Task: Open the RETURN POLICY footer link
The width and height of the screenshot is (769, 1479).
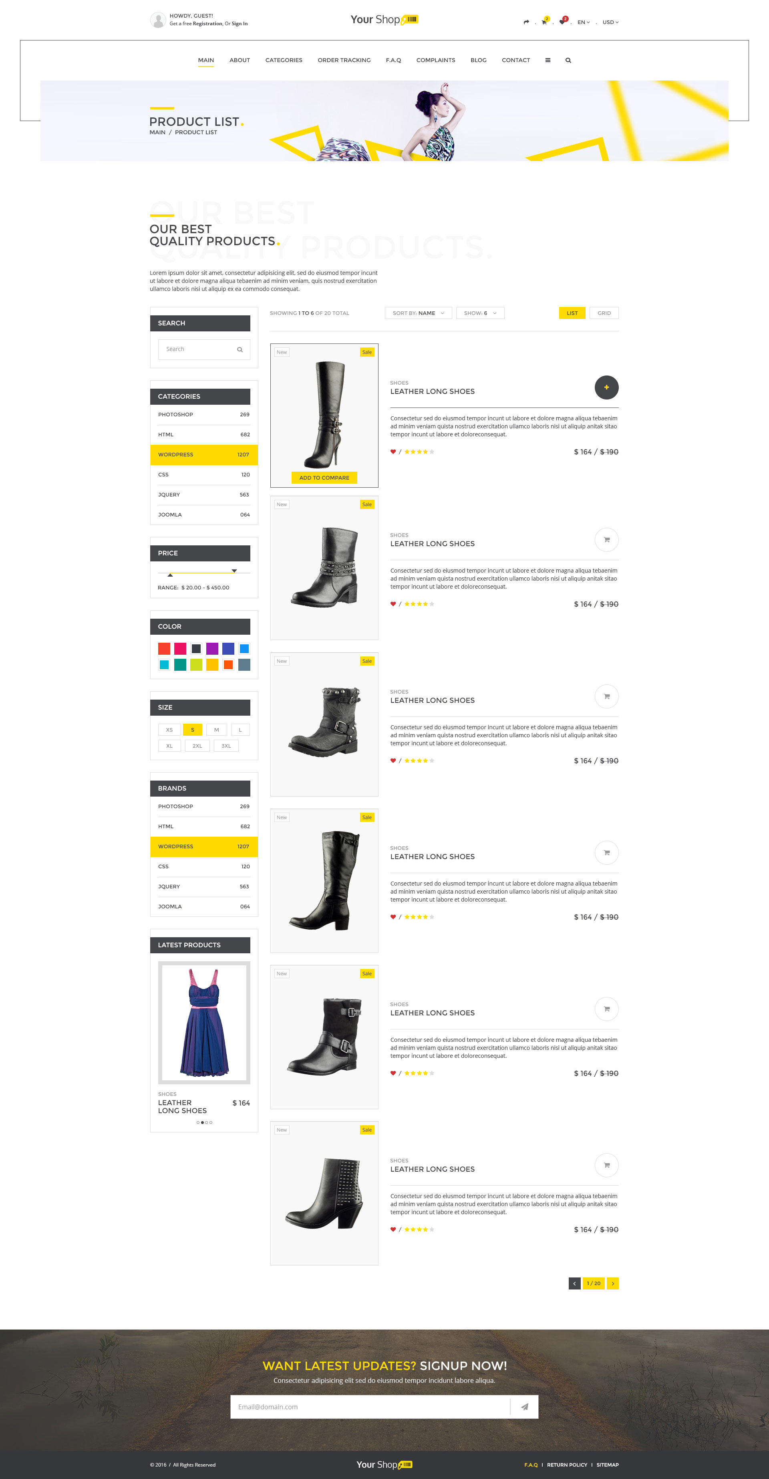Action: tap(567, 1465)
